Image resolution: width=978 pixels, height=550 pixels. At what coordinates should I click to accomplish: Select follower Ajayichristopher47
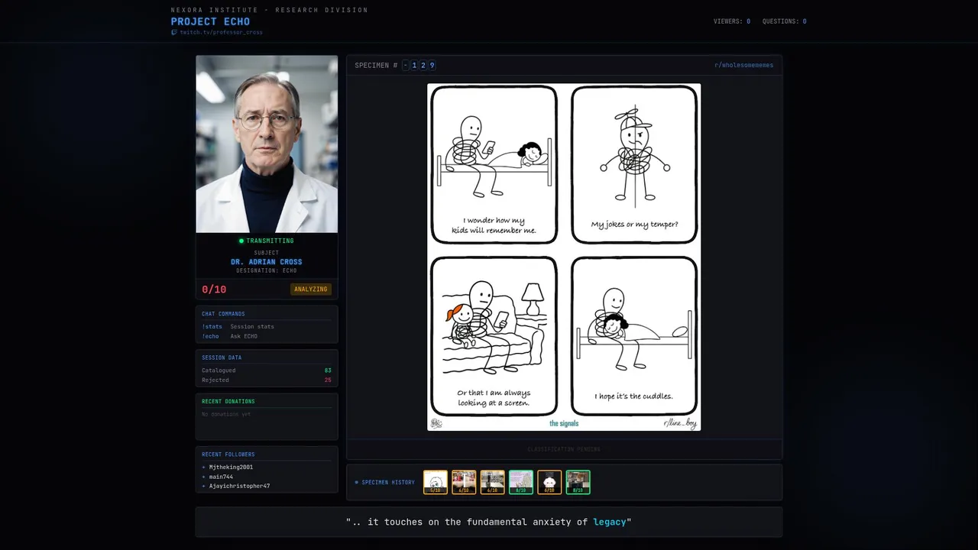click(x=239, y=486)
